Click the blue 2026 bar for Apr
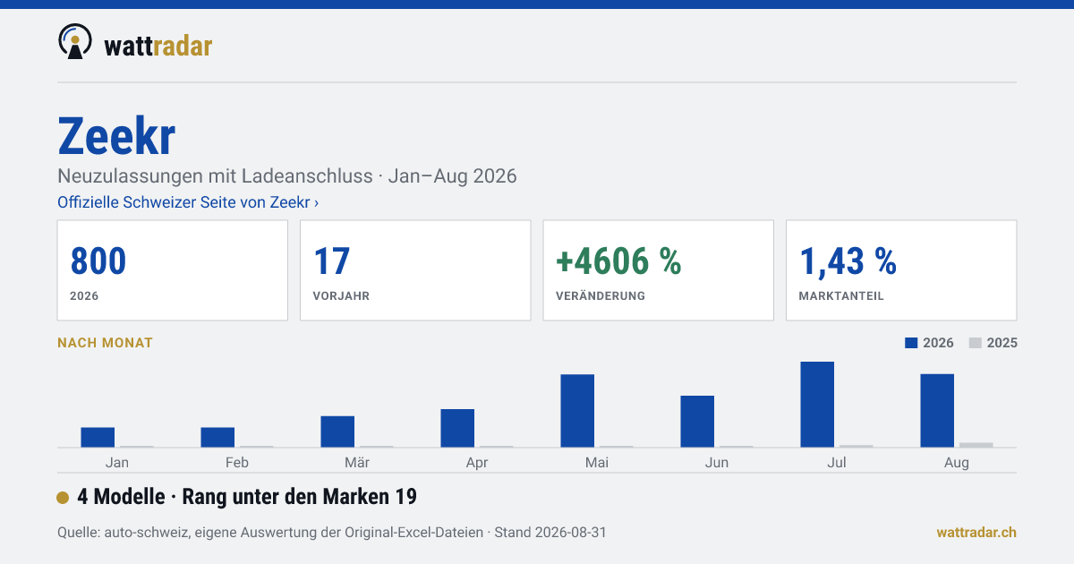Screen dimensions: 1074x564 click(457, 428)
